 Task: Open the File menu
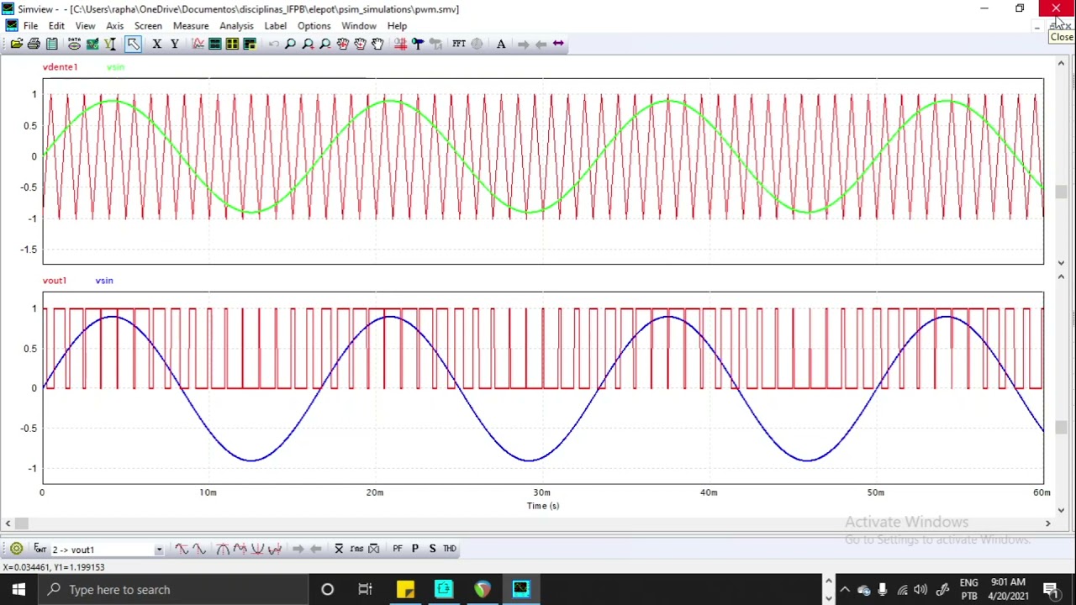(x=30, y=25)
